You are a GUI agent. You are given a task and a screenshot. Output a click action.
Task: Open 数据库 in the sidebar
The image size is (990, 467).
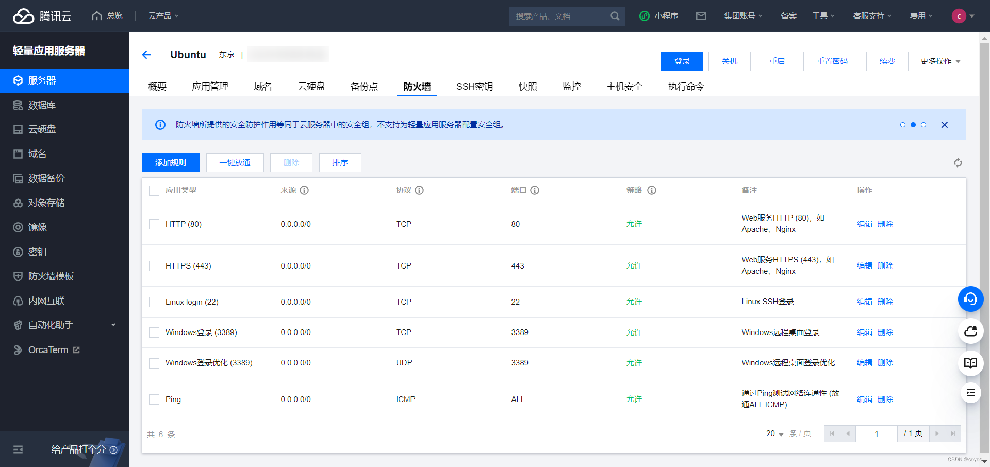[64, 105]
